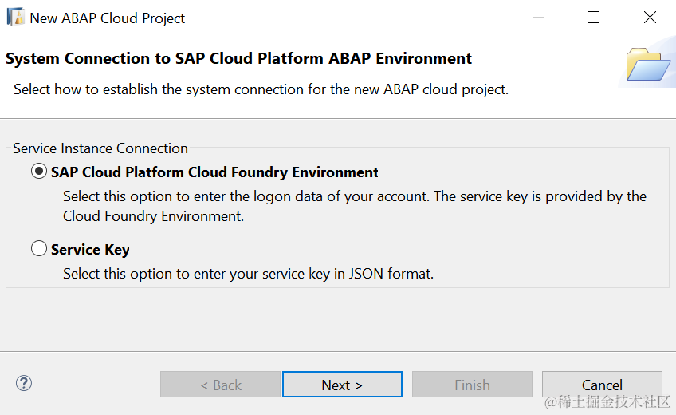Click the "Select how to establish" instruction text

coord(261,89)
